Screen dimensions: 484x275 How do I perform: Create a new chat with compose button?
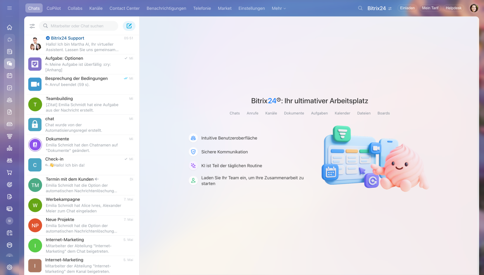(129, 26)
